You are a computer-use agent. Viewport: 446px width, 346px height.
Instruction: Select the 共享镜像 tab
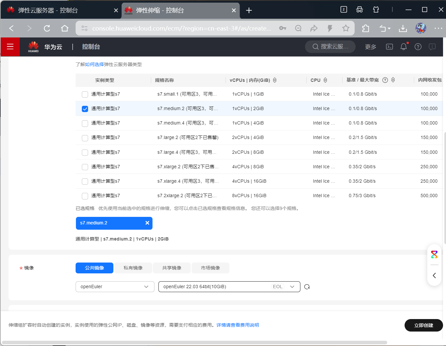(172, 268)
